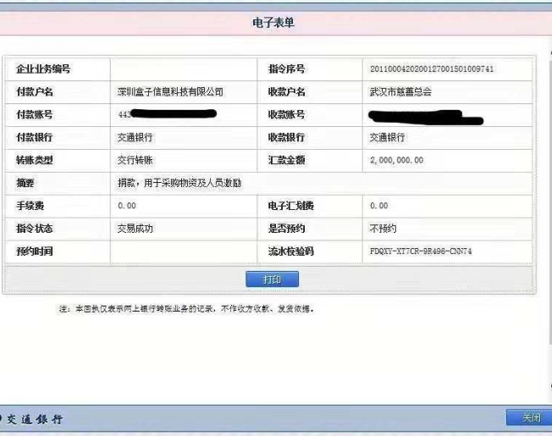This screenshot has width=552, height=436.
Task: Click the 预约时间 label
Action: coord(35,251)
